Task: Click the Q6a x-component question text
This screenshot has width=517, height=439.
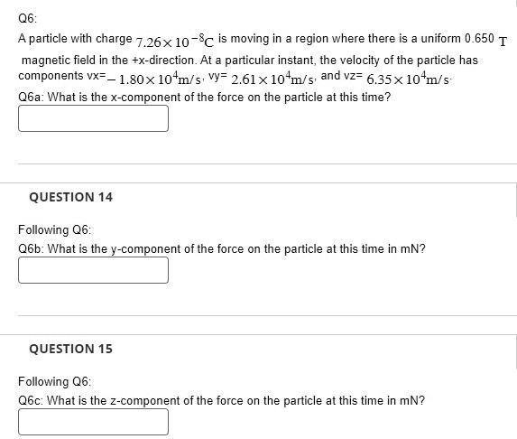Action: coord(205,98)
